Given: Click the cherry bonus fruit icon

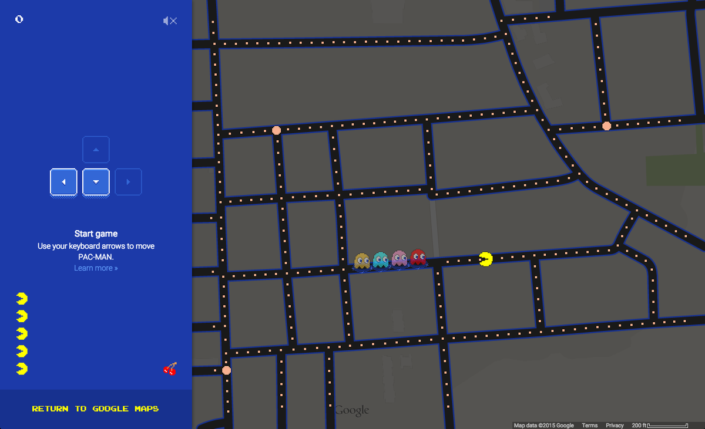Looking at the screenshot, I should point(170,369).
